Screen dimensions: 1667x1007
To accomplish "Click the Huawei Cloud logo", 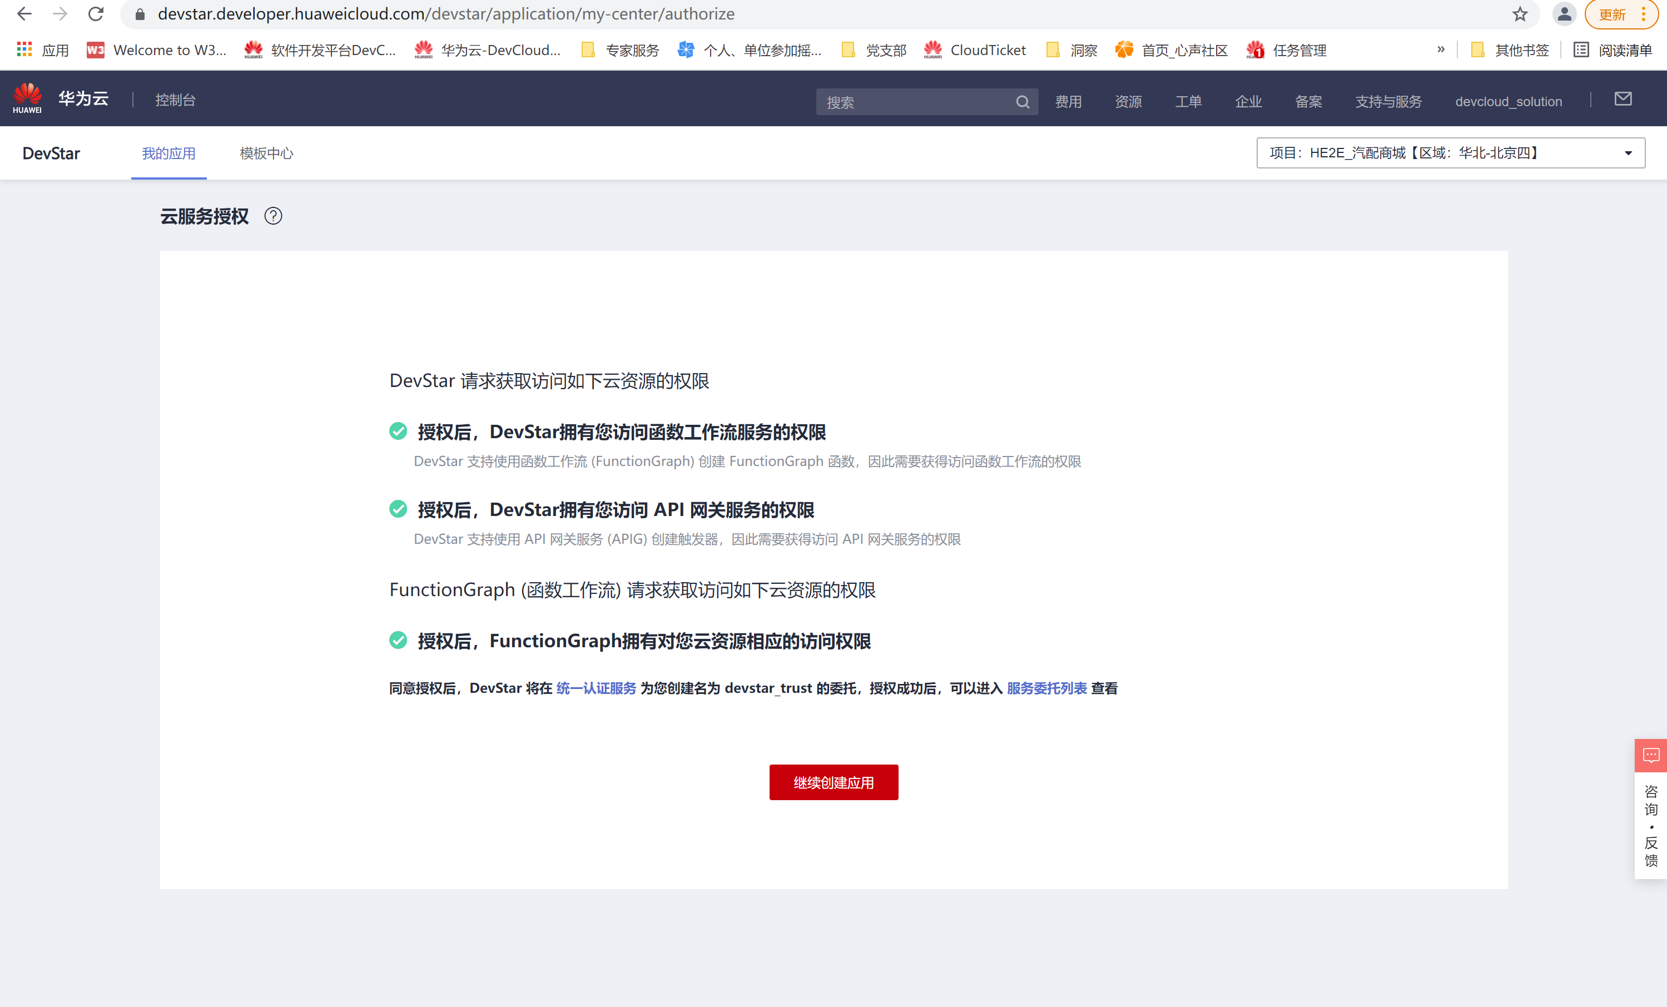I will 27,99.
